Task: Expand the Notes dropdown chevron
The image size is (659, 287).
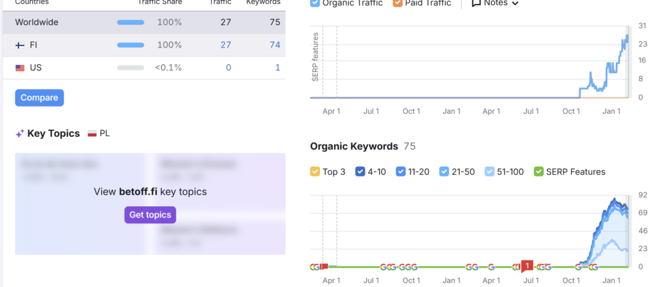Action: (x=515, y=3)
